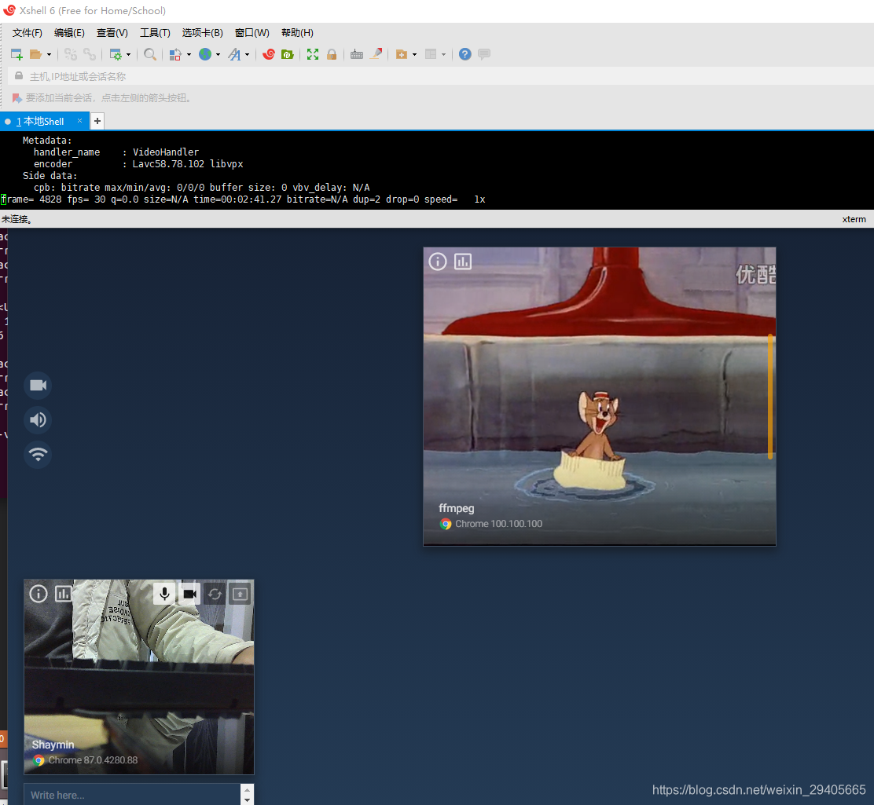Viewport: 874px width, 805px height.
Task: Click the disabled disconnect link icon
Action: [89, 54]
